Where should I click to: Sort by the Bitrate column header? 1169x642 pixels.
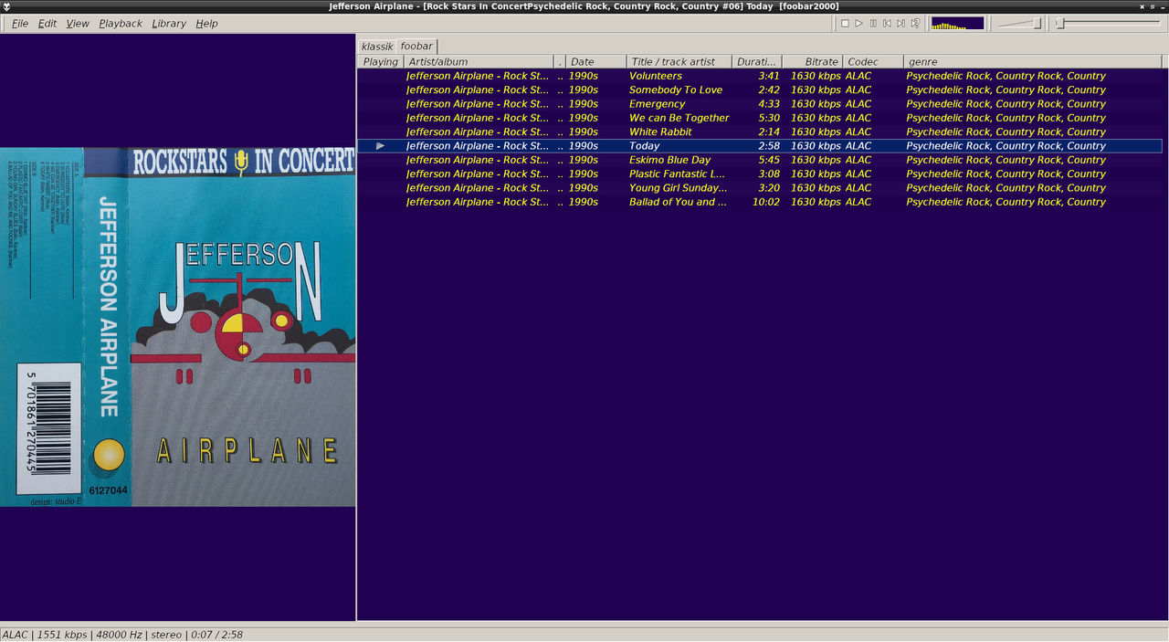812,61
